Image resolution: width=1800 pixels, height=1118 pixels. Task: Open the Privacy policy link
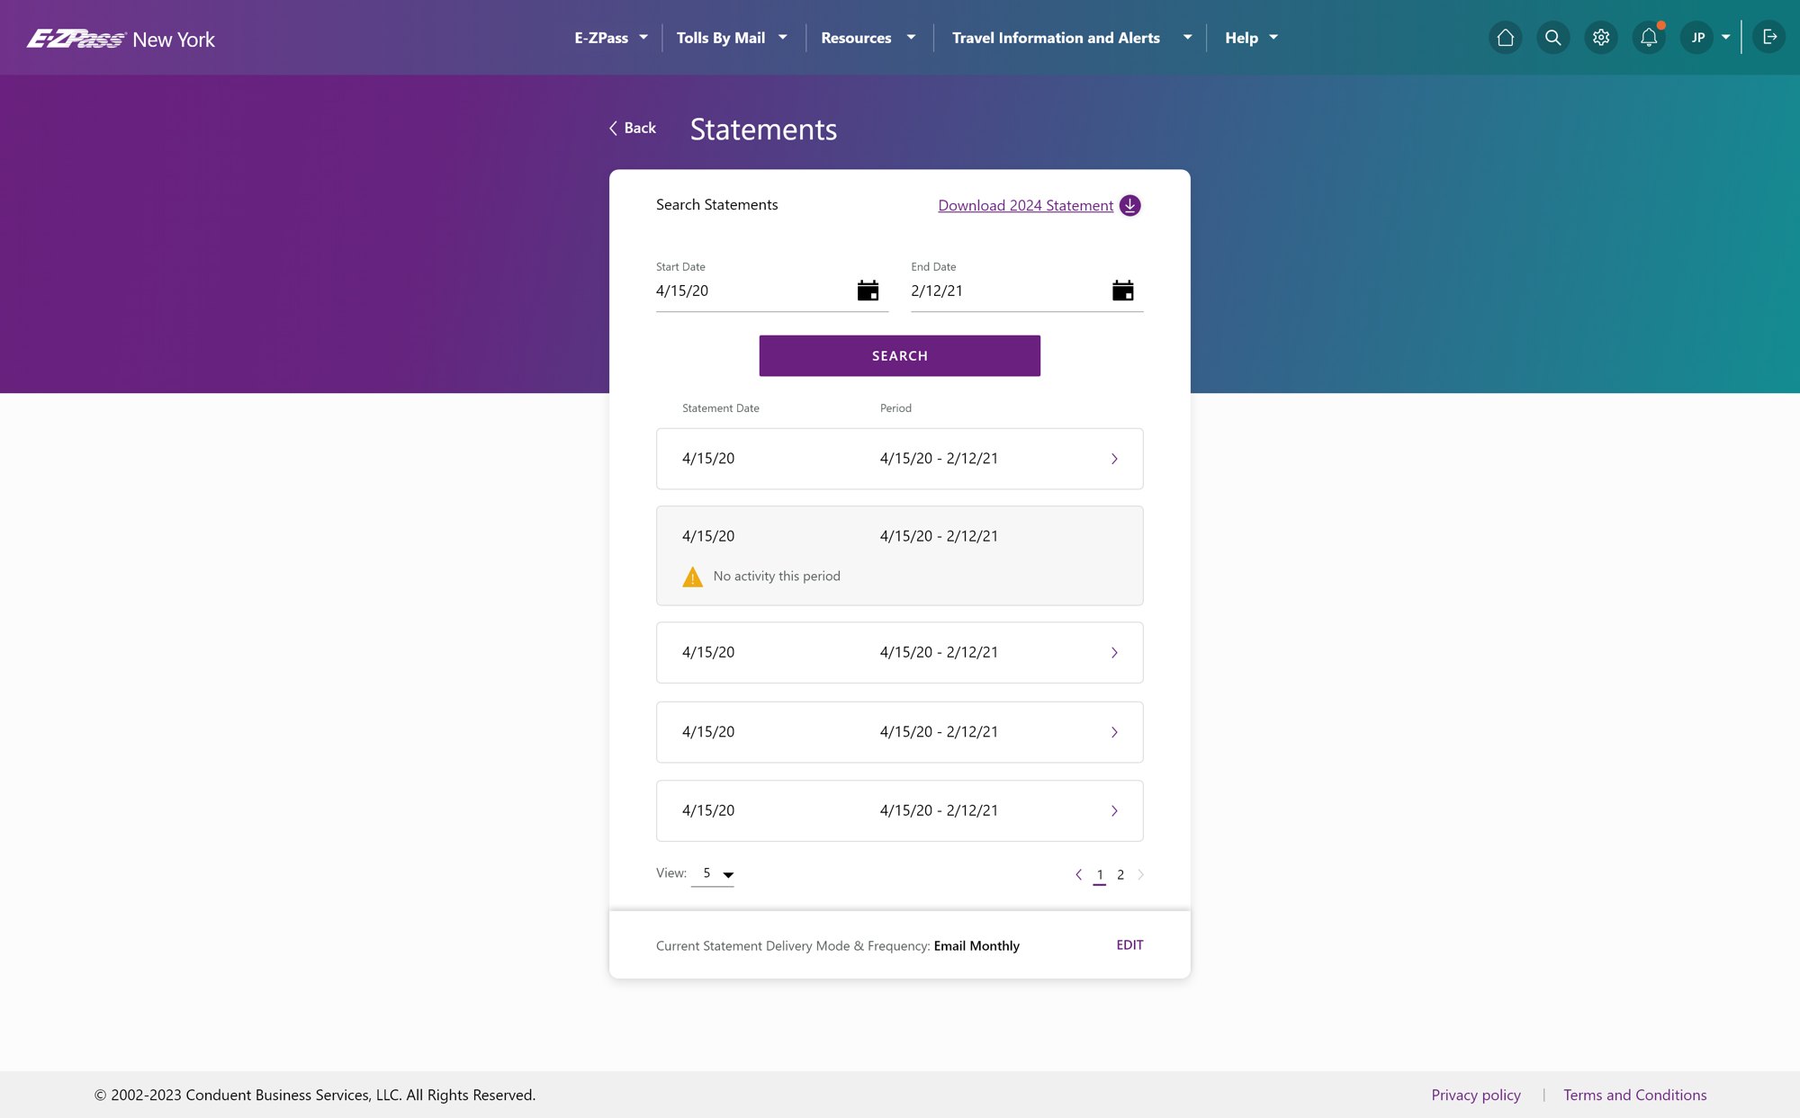tap(1476, 1095)
